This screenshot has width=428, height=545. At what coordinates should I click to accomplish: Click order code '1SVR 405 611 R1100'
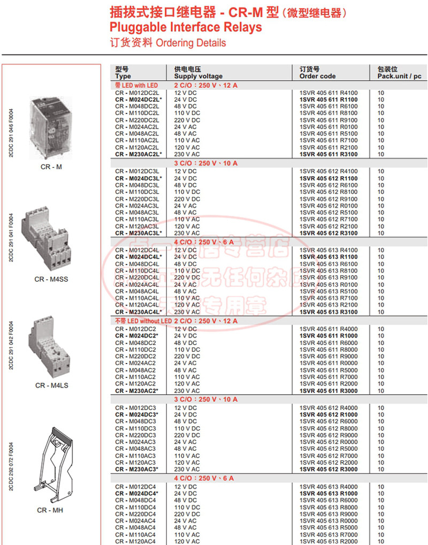point(328,100)
